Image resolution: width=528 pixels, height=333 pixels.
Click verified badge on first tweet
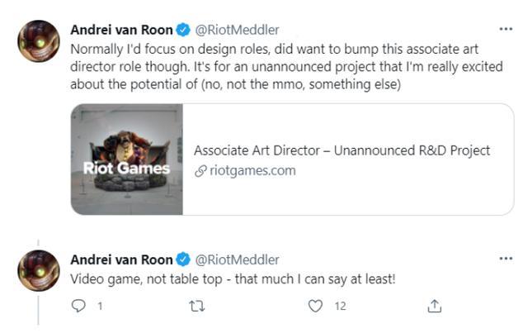pyautogui.click(x=182, y=31)
